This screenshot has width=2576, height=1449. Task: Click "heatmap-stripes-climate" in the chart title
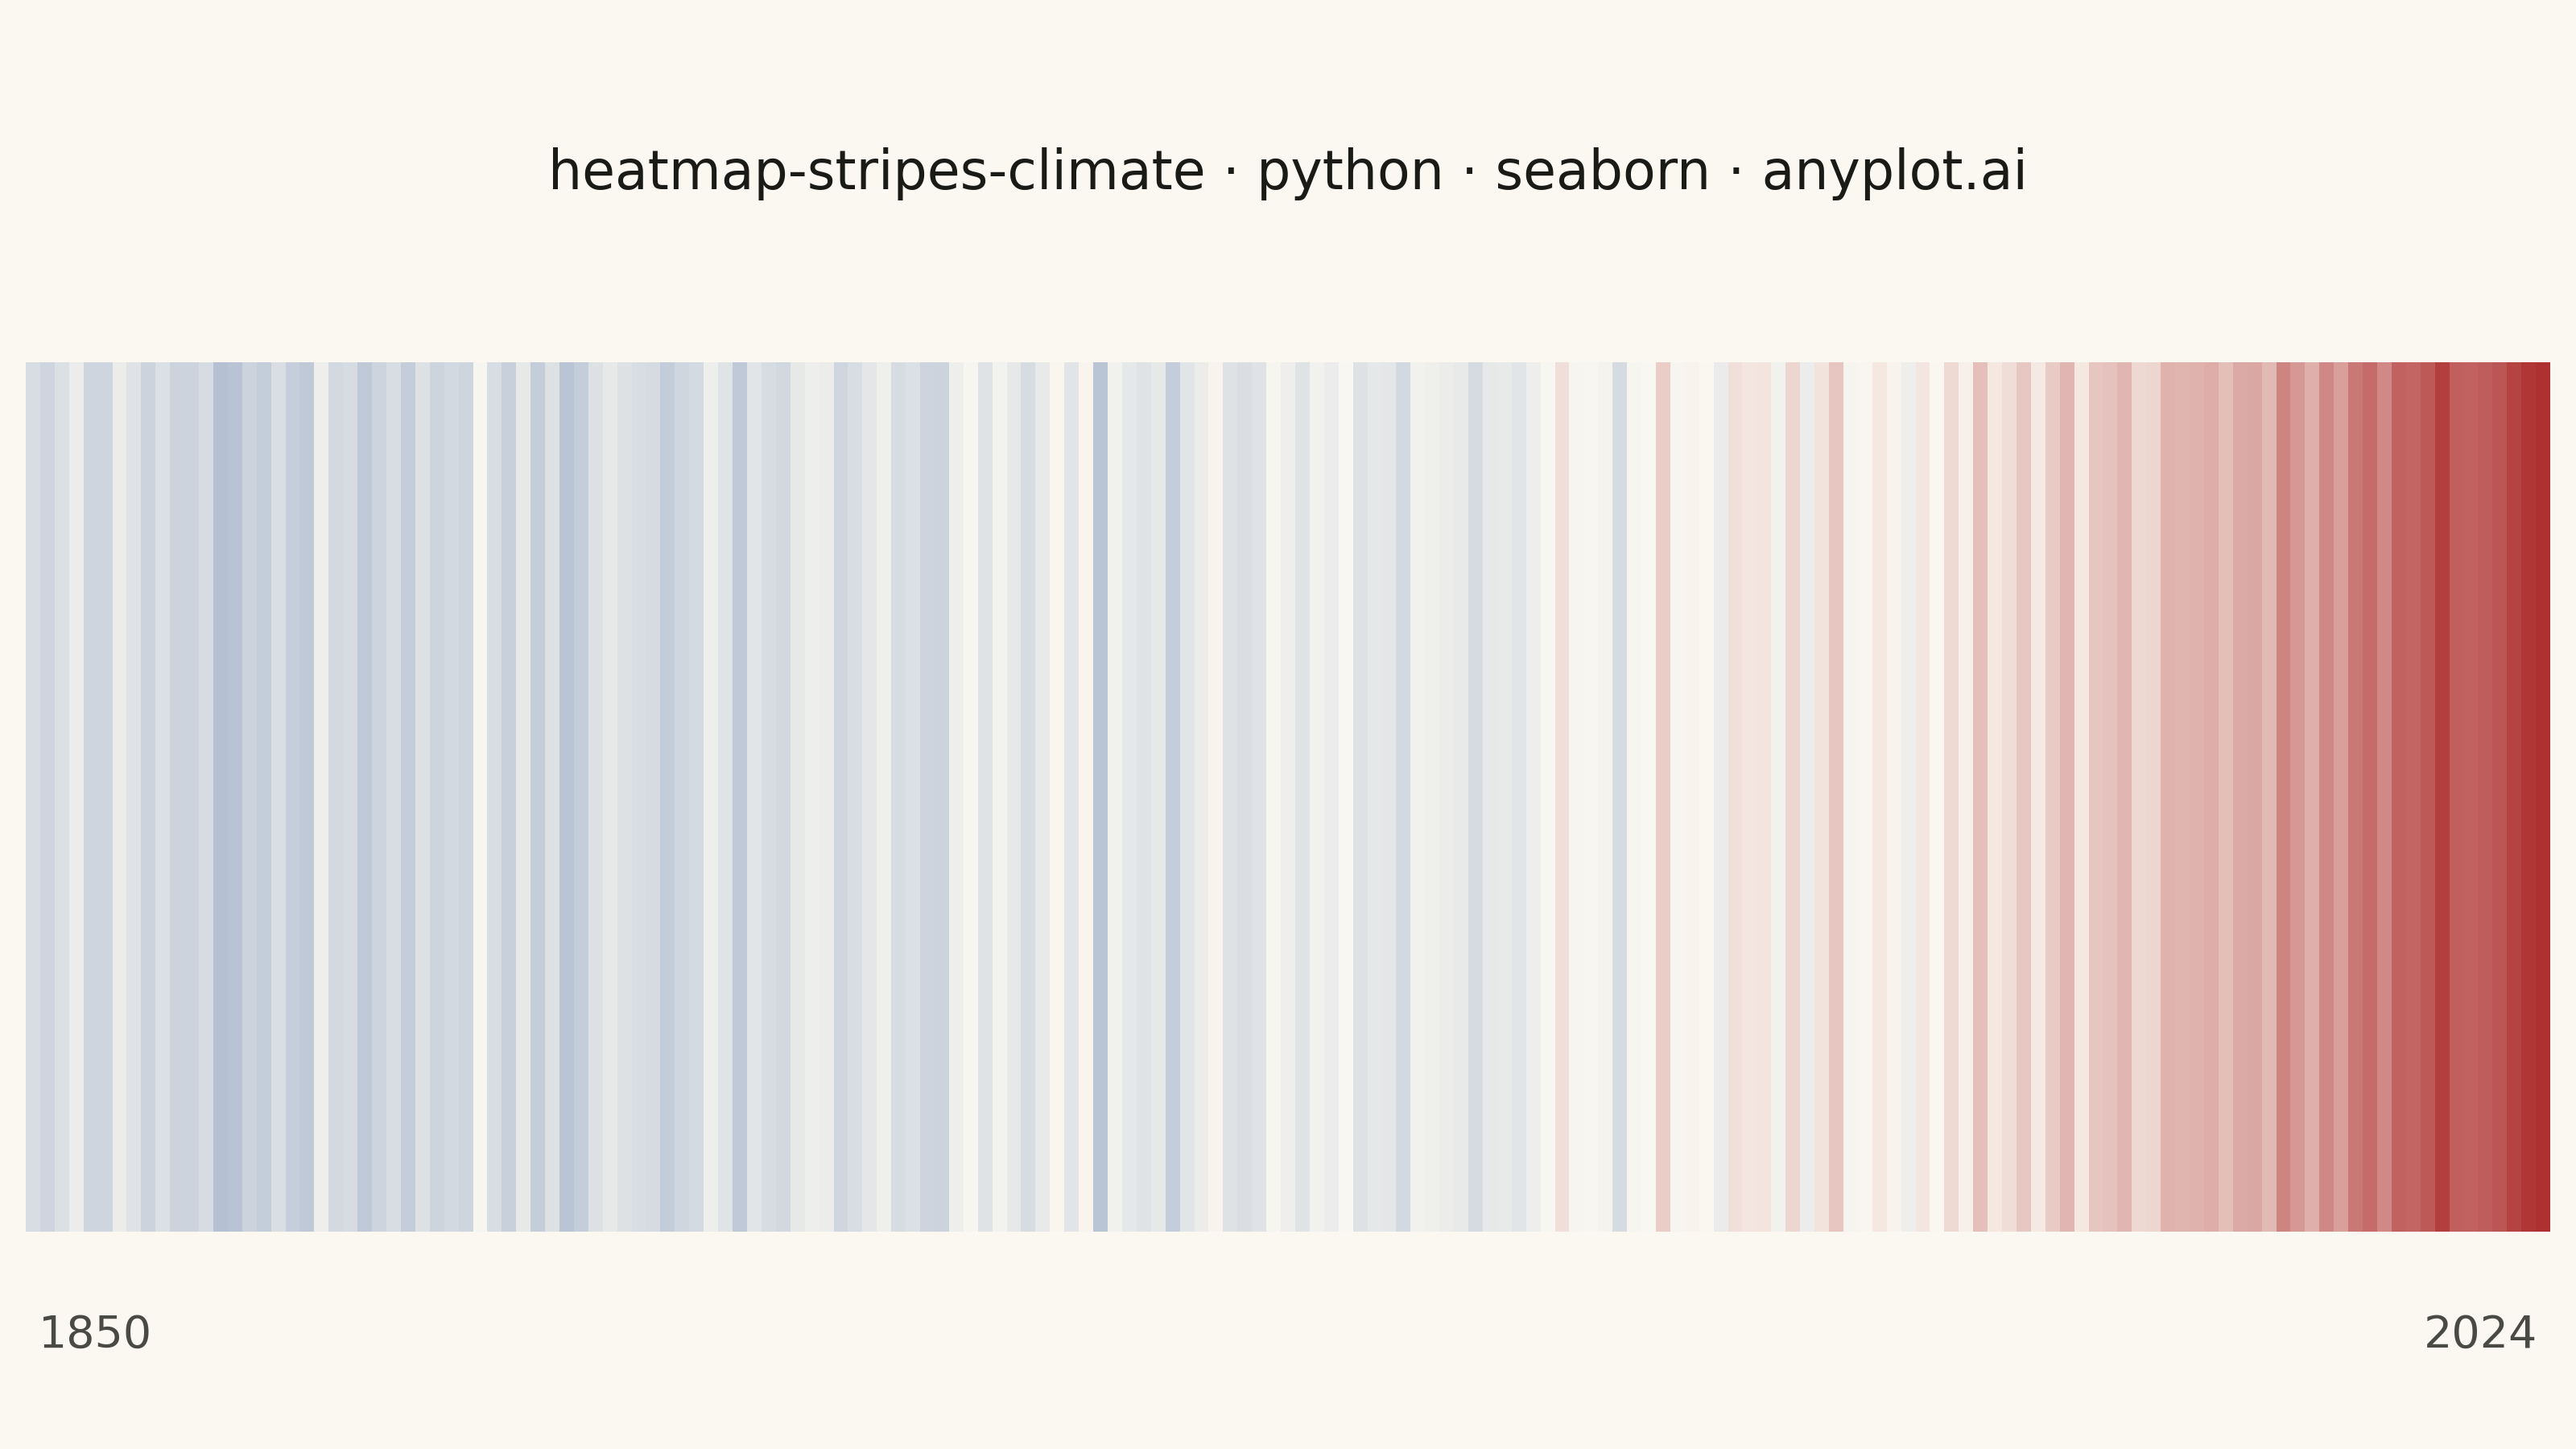tap(876, 171)
